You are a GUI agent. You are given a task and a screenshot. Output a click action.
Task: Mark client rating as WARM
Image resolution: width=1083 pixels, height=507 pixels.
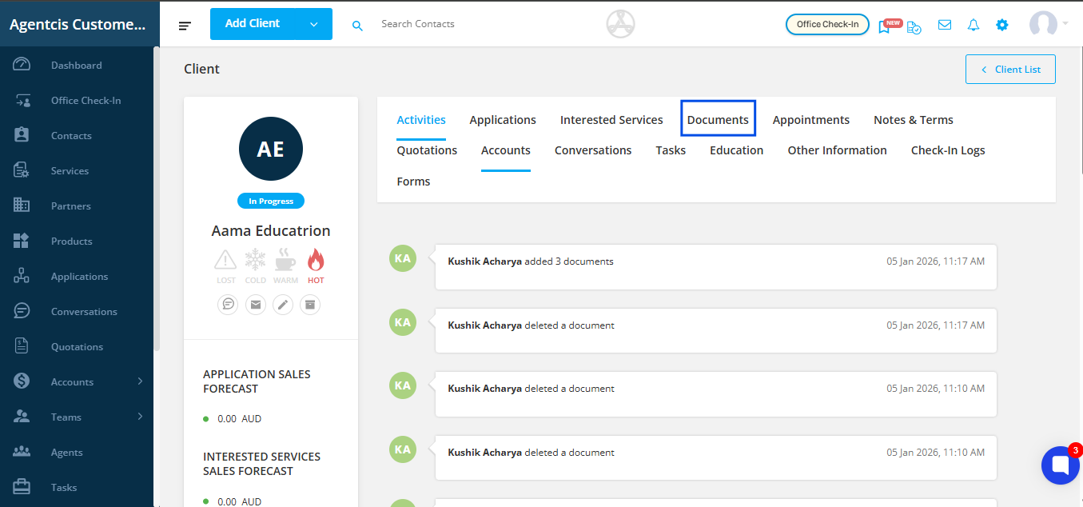[x=285, y=266]
